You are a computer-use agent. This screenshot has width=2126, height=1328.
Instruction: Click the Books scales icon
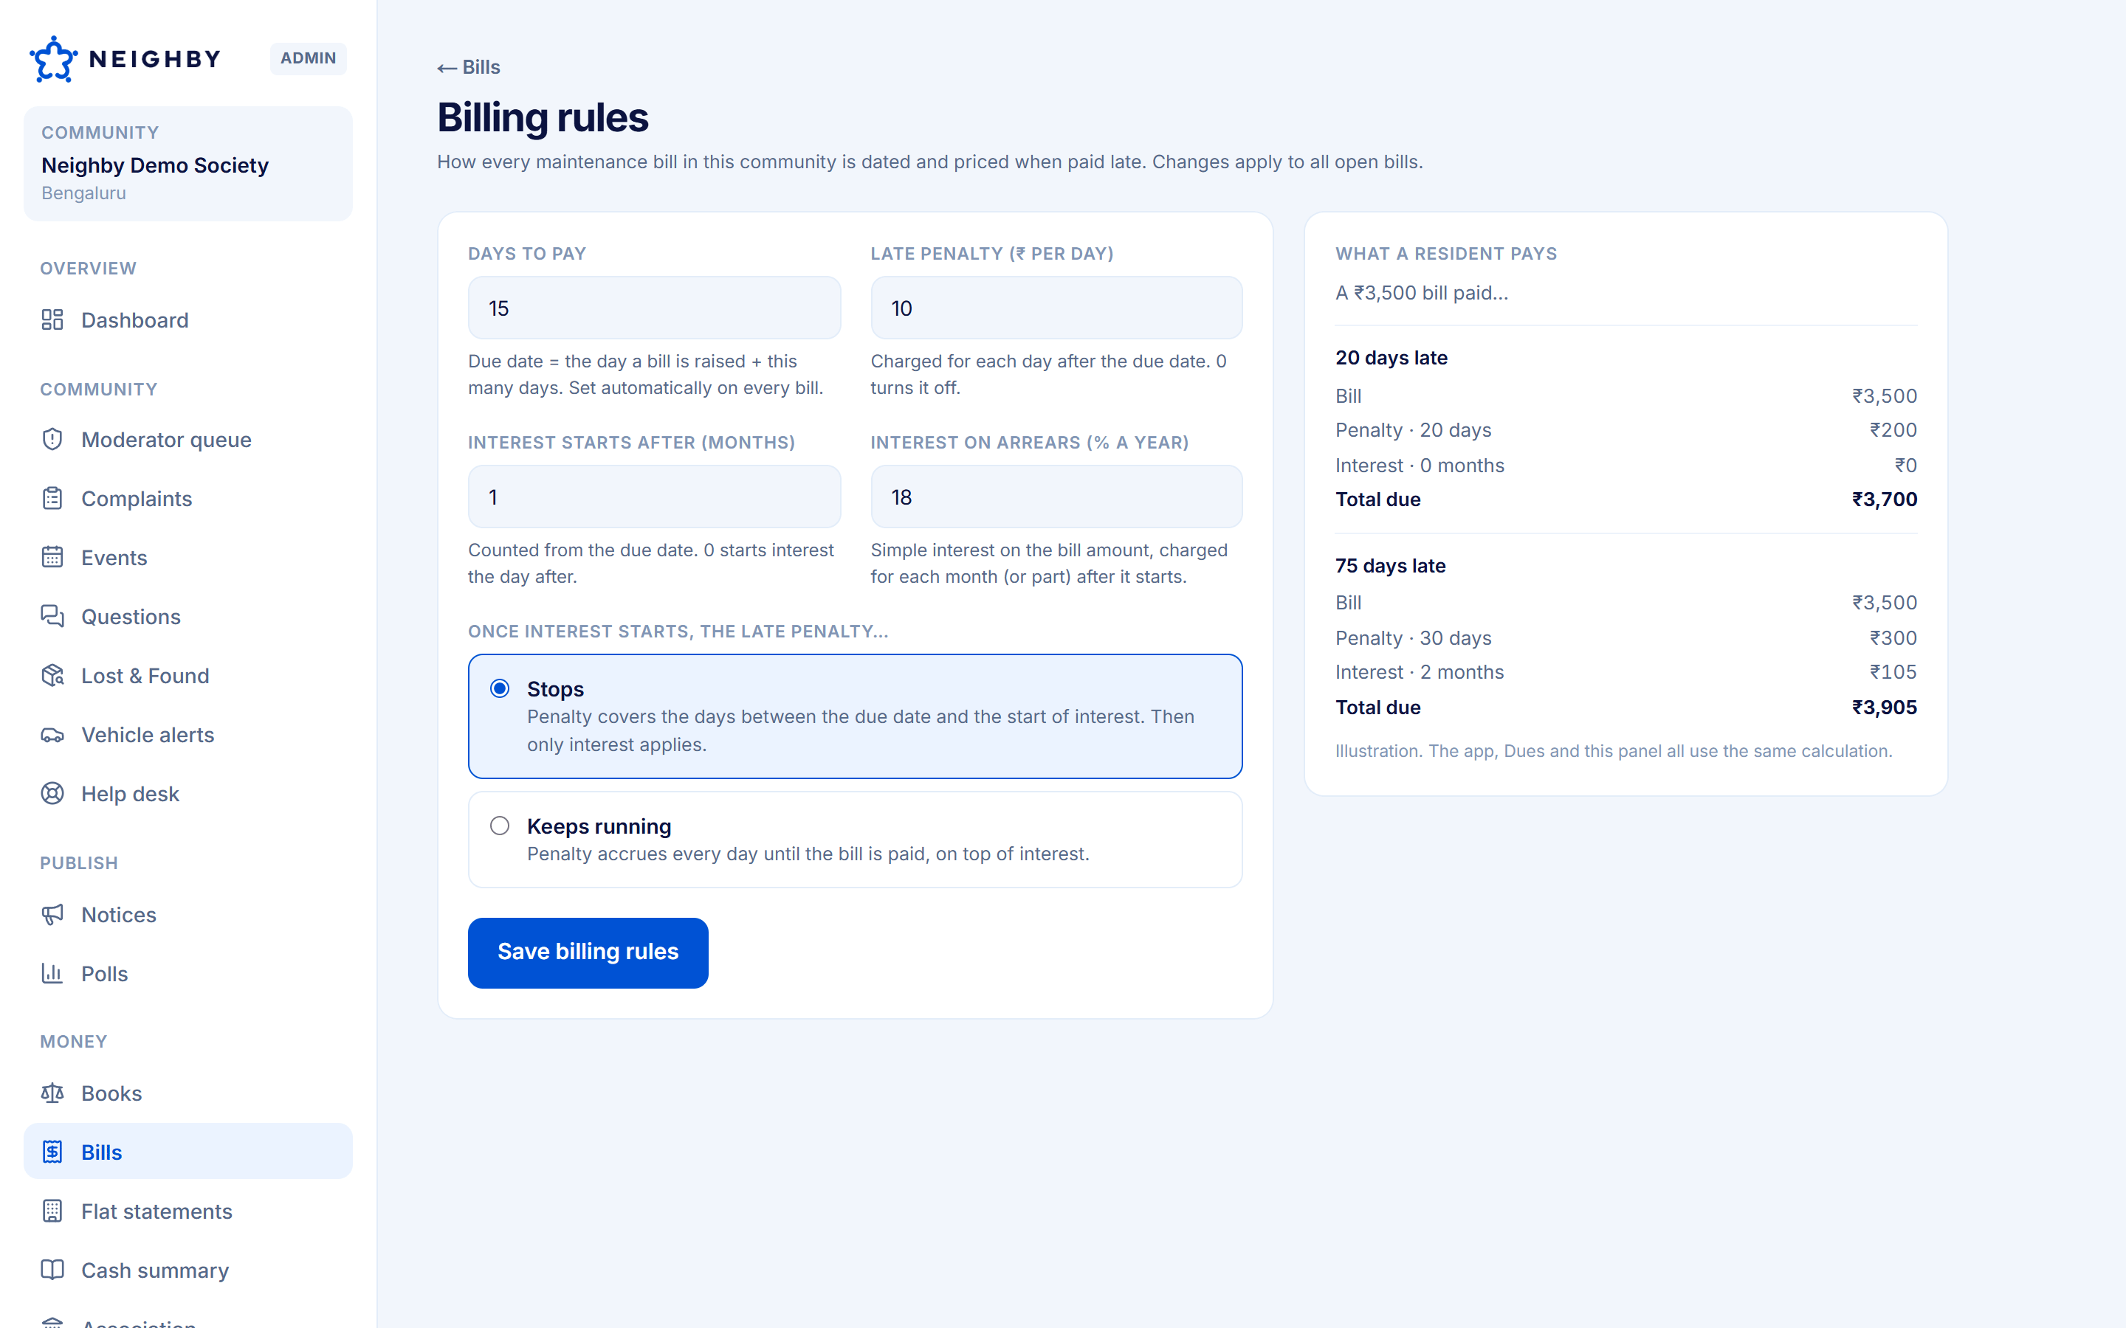52,1093
